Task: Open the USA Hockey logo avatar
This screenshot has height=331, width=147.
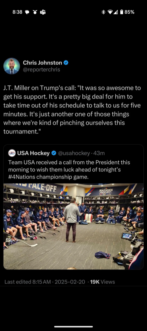Action: [x=12, y=153]
